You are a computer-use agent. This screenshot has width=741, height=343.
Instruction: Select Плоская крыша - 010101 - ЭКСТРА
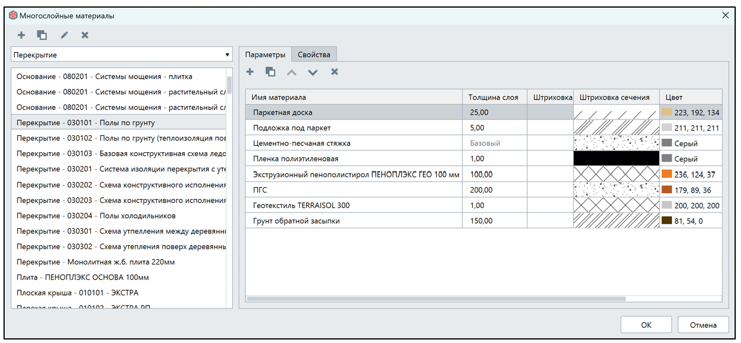[x=119, y=293]
